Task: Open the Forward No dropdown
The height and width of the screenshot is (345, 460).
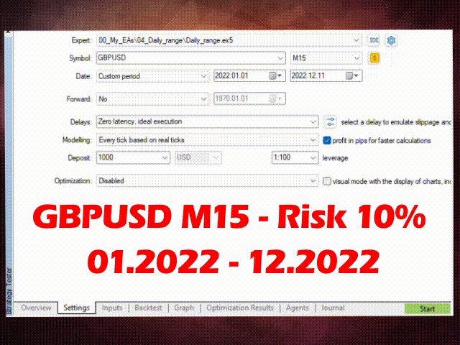Action: tap(204, 99)
